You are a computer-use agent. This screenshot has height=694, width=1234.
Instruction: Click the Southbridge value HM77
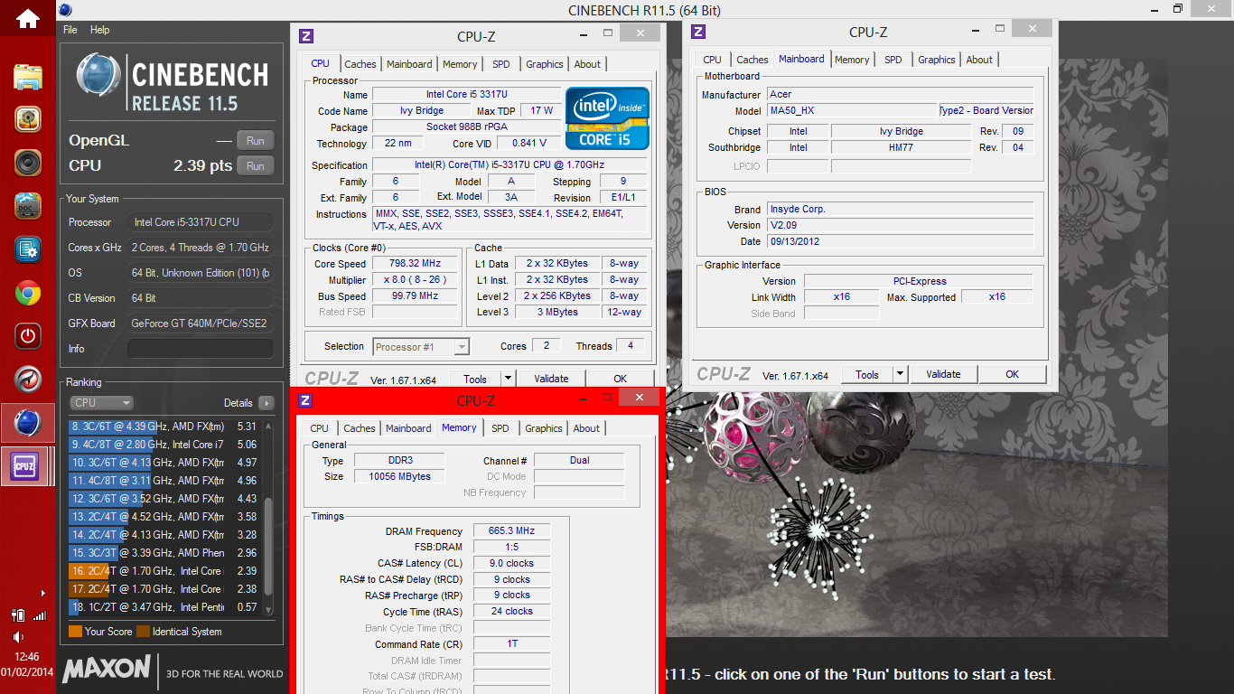[901, 147]
